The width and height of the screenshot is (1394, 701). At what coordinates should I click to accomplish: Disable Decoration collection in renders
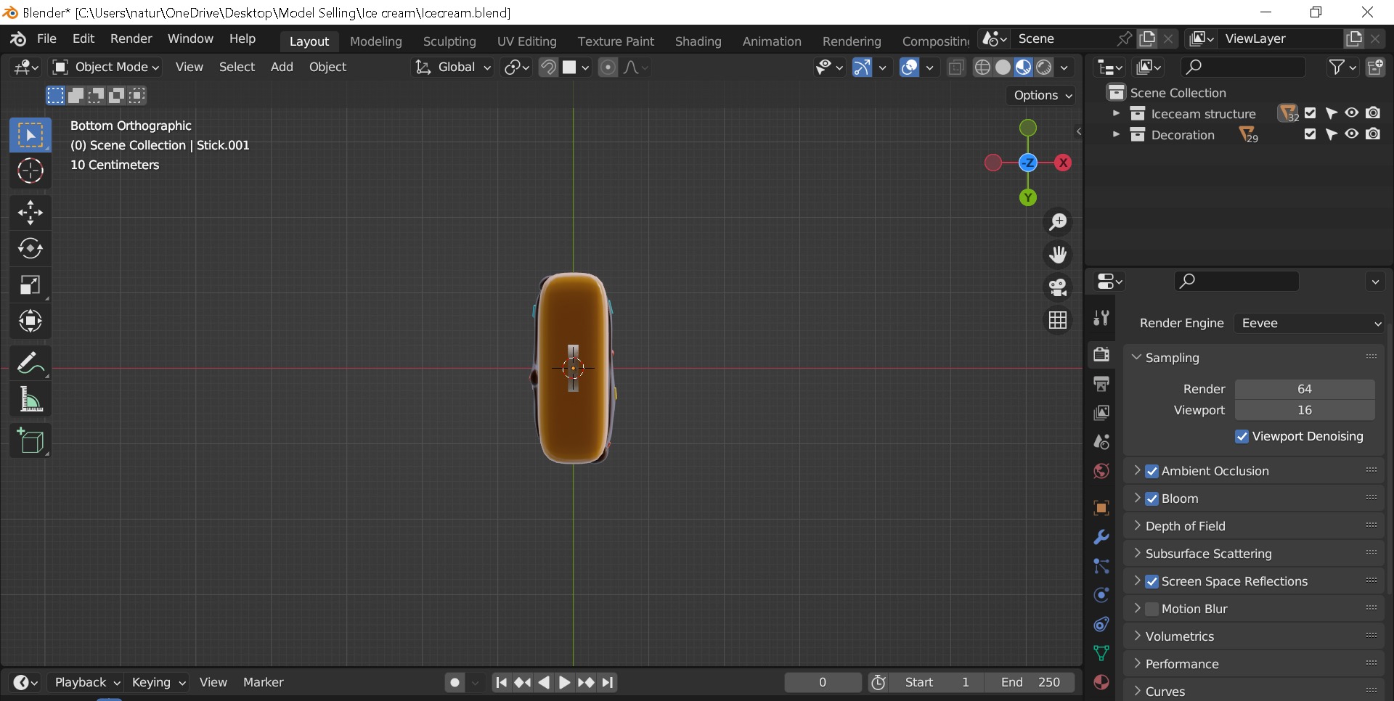[1373, 134]
